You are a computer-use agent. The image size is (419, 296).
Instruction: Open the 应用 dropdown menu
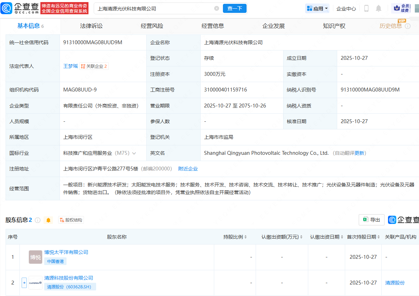tap(317, 8)
